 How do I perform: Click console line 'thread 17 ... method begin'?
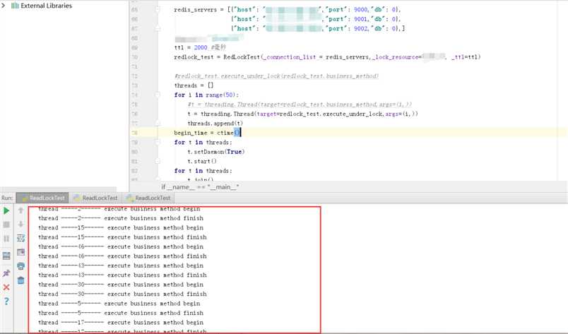(121, 322)
